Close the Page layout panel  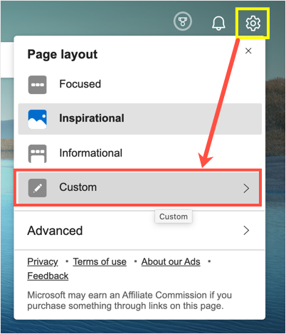click(248, 51)
